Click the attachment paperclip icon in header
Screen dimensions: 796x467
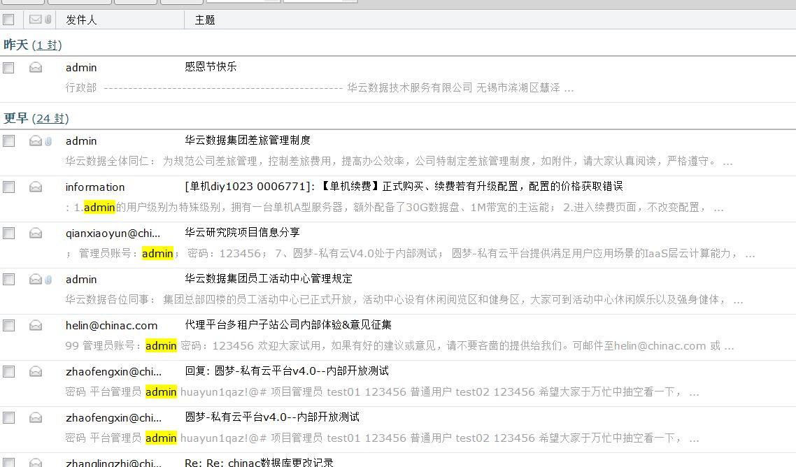click(48, 20)
